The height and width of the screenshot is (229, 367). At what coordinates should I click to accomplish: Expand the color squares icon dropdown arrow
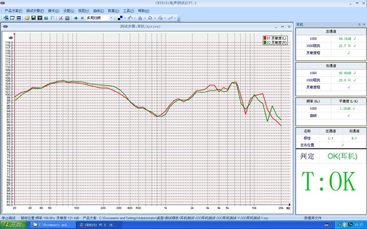[126, 18]
